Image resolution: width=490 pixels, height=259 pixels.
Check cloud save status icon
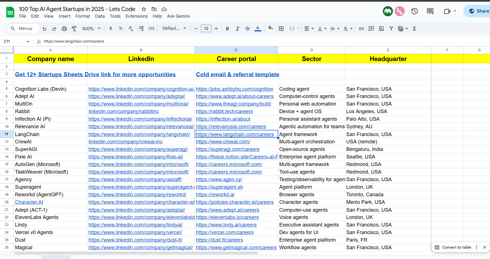tap(164, 9)
